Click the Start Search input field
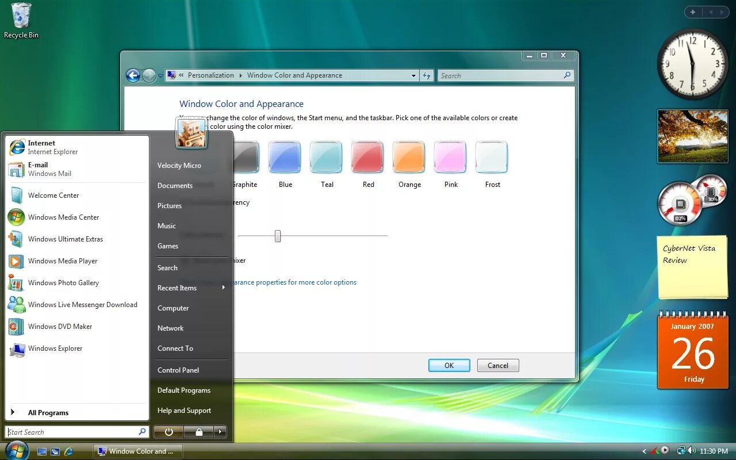 coord(78,432)
